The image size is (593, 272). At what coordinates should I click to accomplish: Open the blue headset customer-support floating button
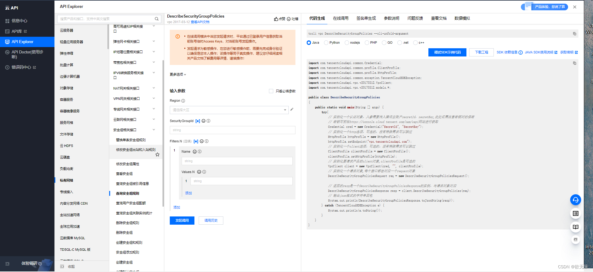click(x=575, y=200)
